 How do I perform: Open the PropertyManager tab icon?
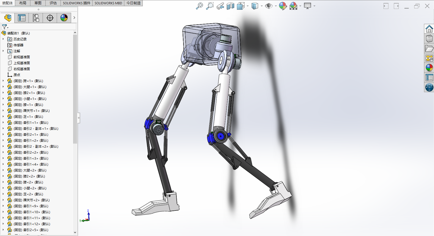[22, 18]
